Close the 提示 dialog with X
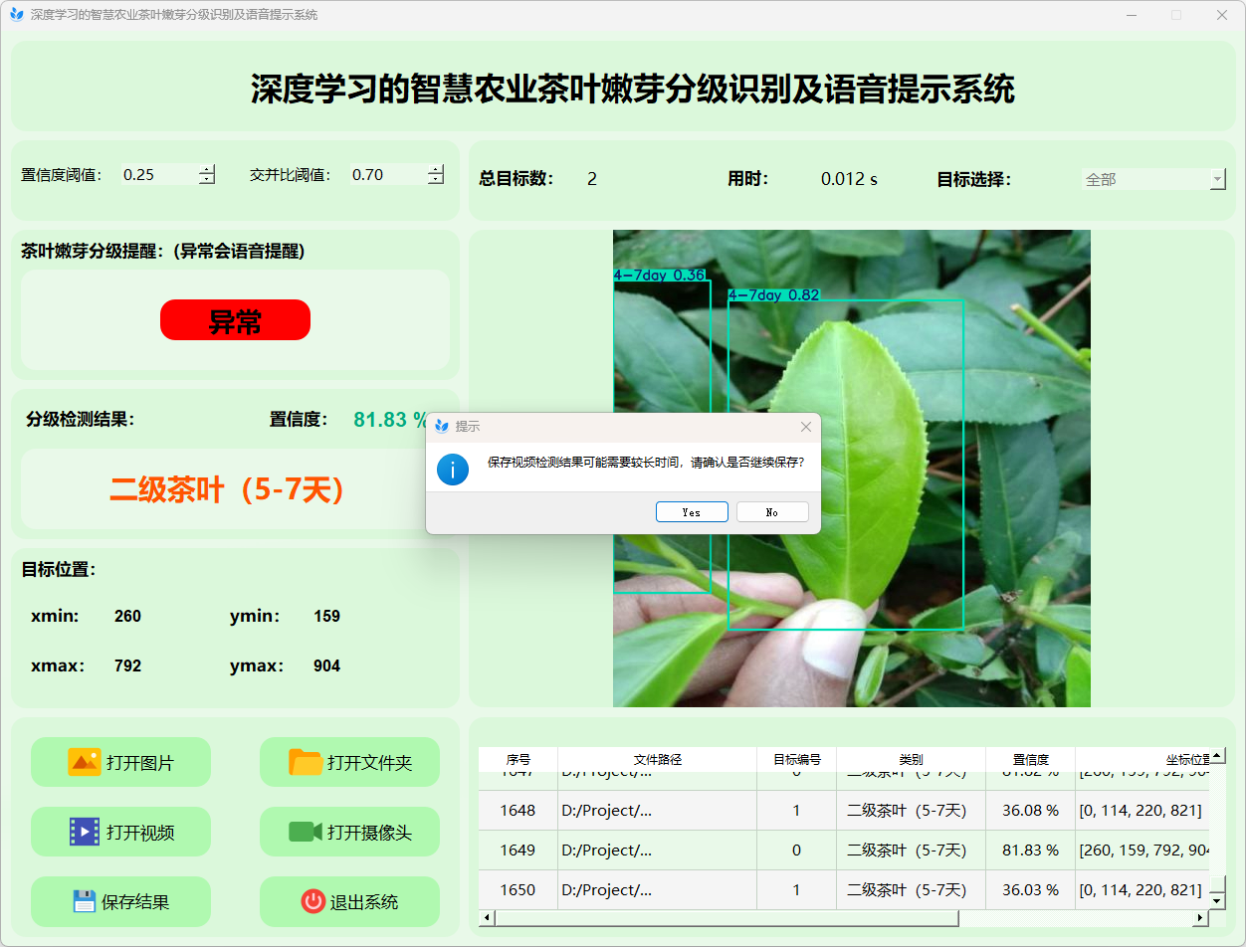Screen dimensions: 1246x947 click(806, 427)
